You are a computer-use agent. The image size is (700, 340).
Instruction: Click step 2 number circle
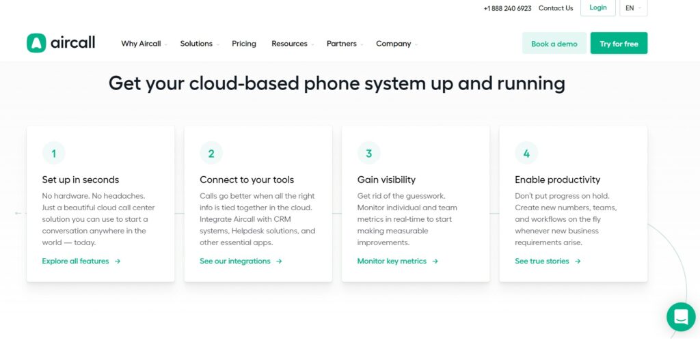[211, 154]
